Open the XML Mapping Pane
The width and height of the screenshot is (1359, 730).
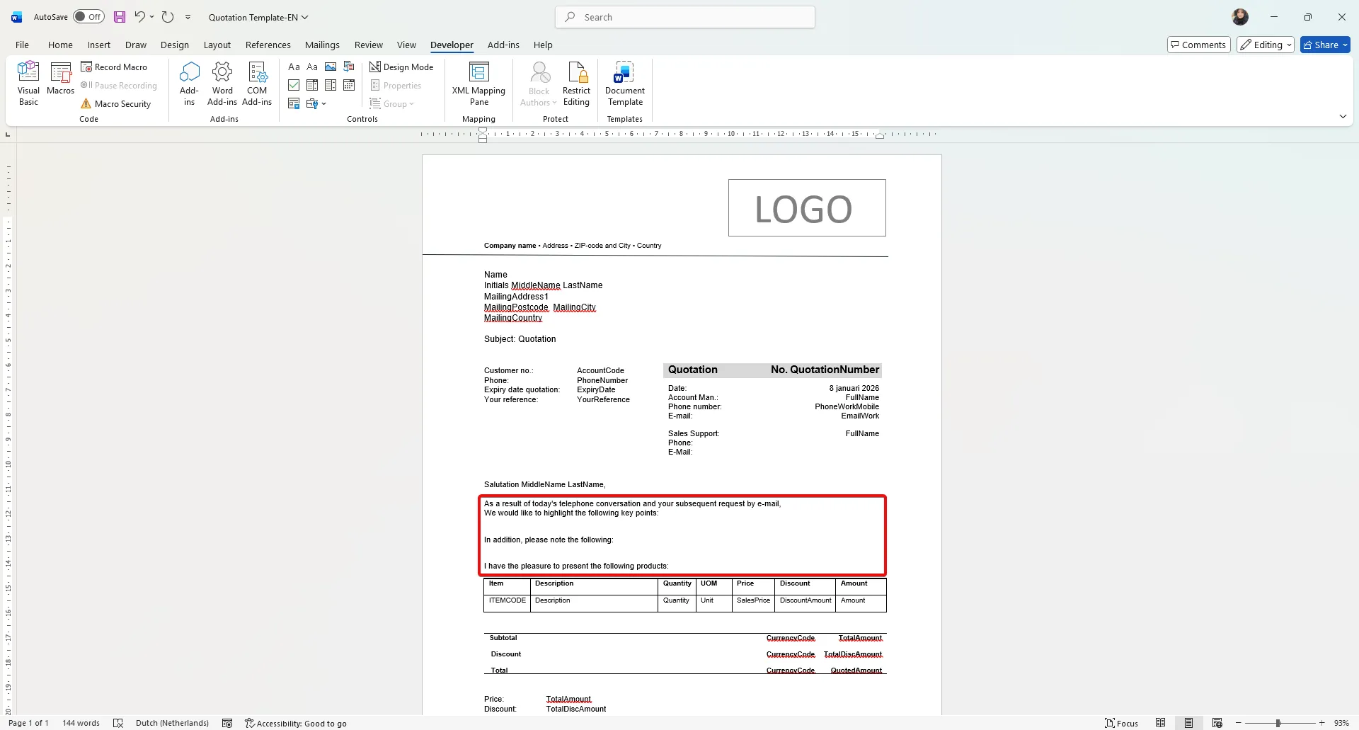click(478, 83)
